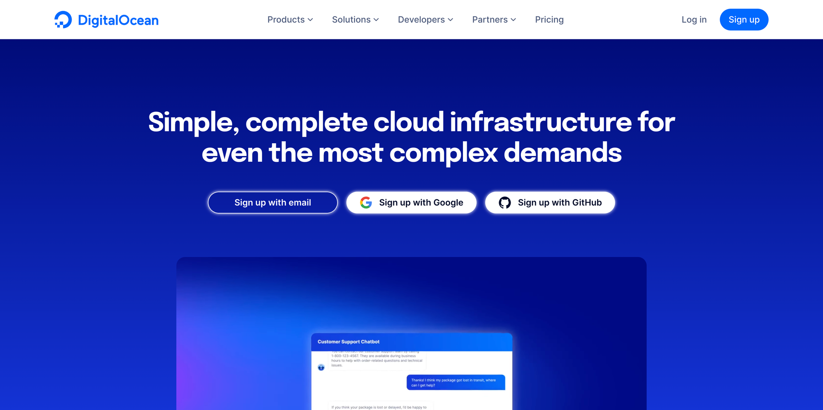Open the chatbot demo preview panel
The height and width of the screenshot is (410, 823).
pos(411,333)
